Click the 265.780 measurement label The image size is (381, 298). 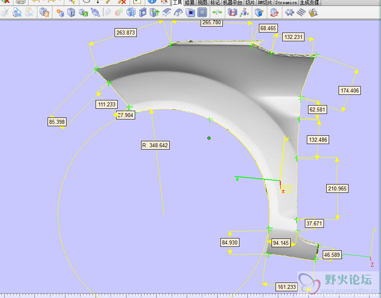(x=212, y=23)
